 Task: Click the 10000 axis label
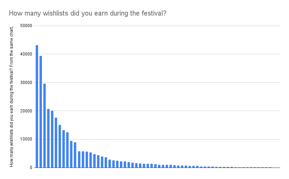point(26,139)
